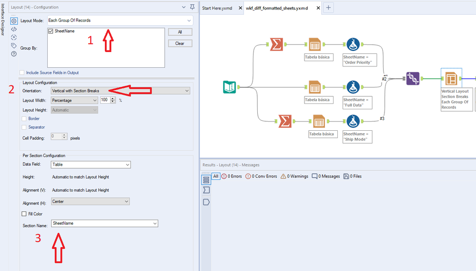
Task: Filter results by Files
Action: [353, 176]
